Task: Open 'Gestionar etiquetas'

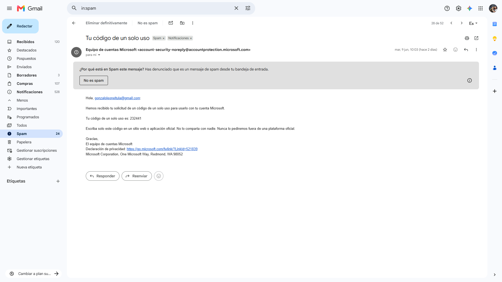Action: pos(31,159)
